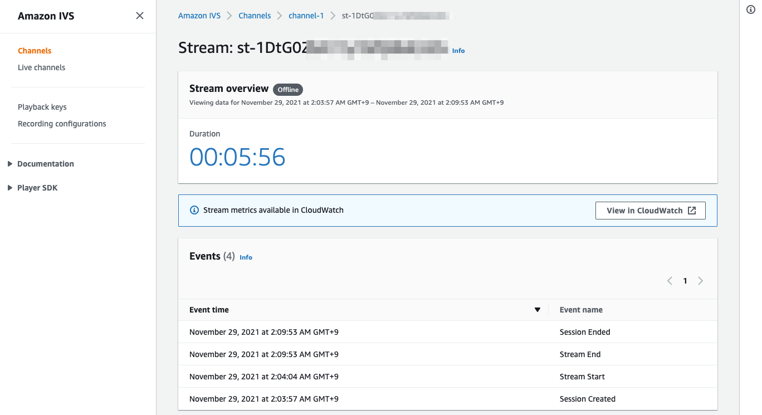762x415 pixels.
Task: Click the 2:04:04 AM event time
Action: (x=264, y=377)
